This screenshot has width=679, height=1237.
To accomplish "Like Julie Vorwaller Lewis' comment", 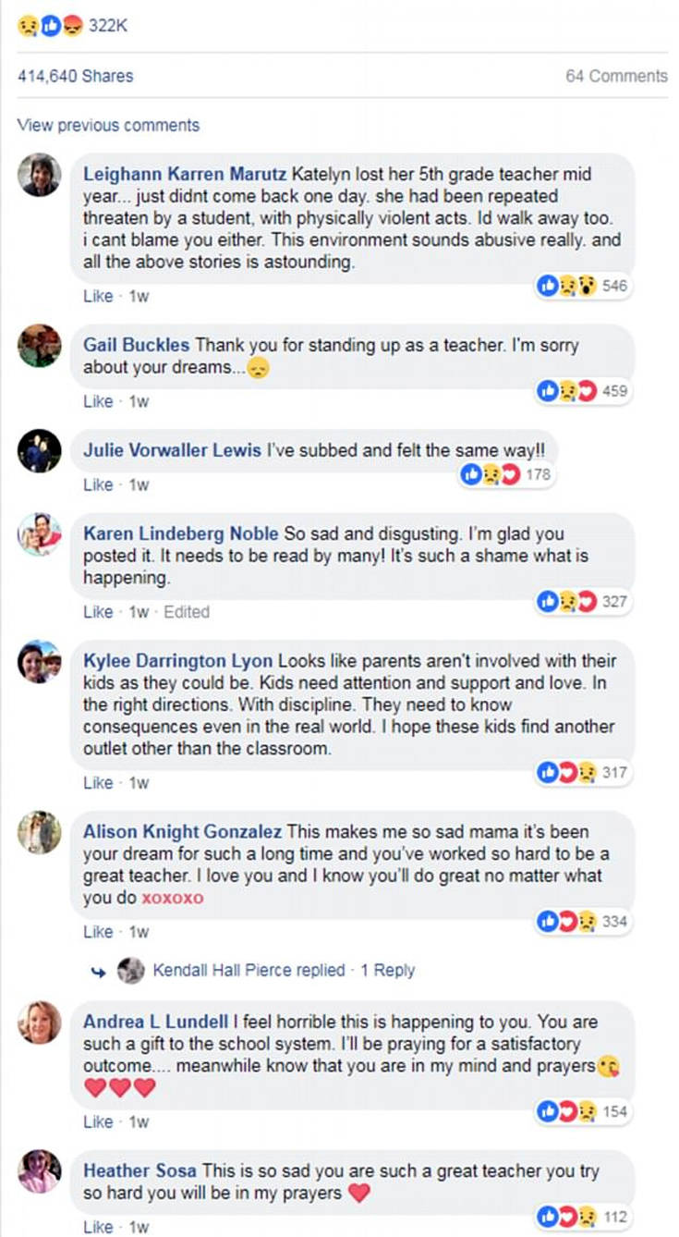I will point(97,484).
